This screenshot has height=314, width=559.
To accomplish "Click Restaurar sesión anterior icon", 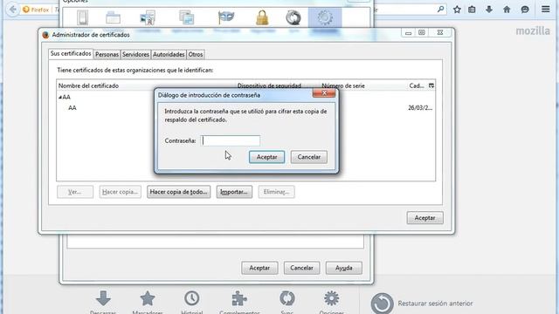I will point(383,304).
